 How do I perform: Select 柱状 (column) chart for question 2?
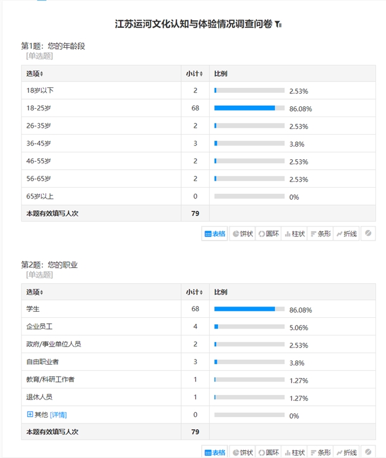pos(295,453)
